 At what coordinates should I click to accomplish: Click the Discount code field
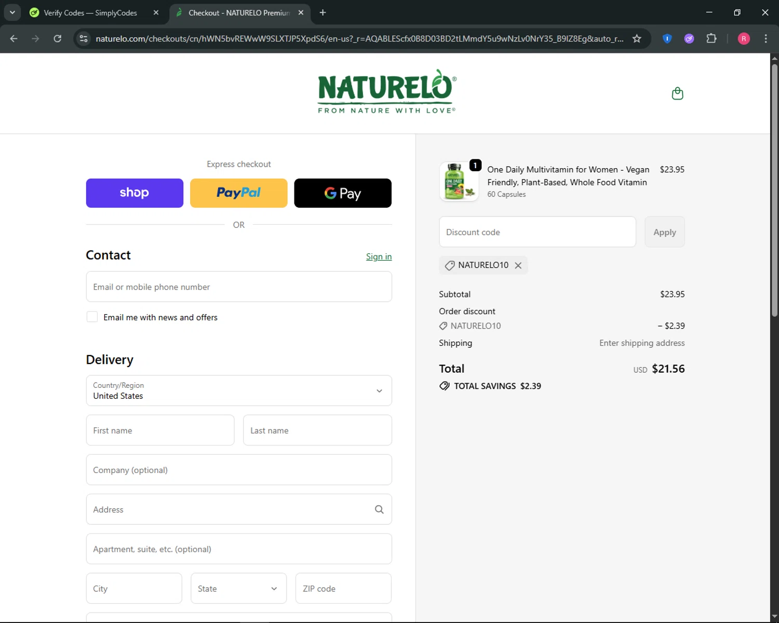(538, 232)
